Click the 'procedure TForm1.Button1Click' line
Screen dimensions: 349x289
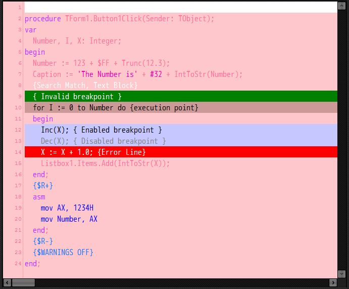click(x=119, y=19)
